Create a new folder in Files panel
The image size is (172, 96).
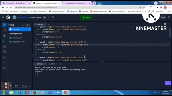(x=27, y=25)
